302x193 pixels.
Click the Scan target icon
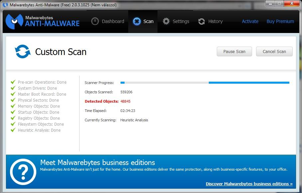(x=137, y=21)
